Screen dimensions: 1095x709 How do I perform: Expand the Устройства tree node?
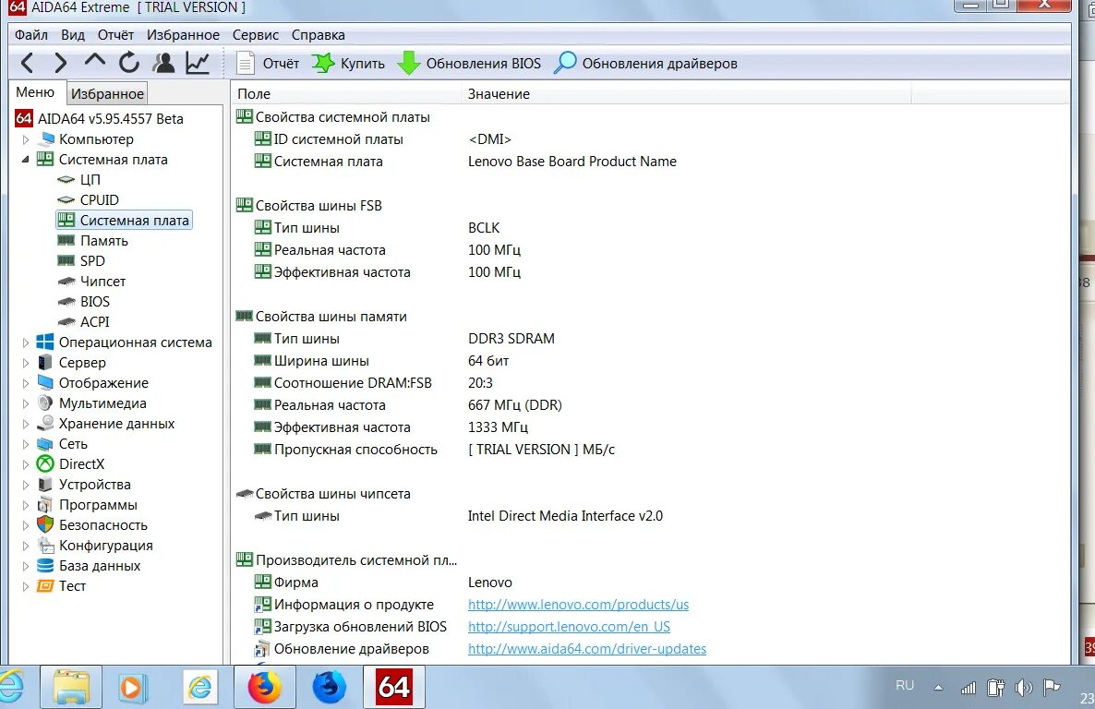[x=26, y=484]
